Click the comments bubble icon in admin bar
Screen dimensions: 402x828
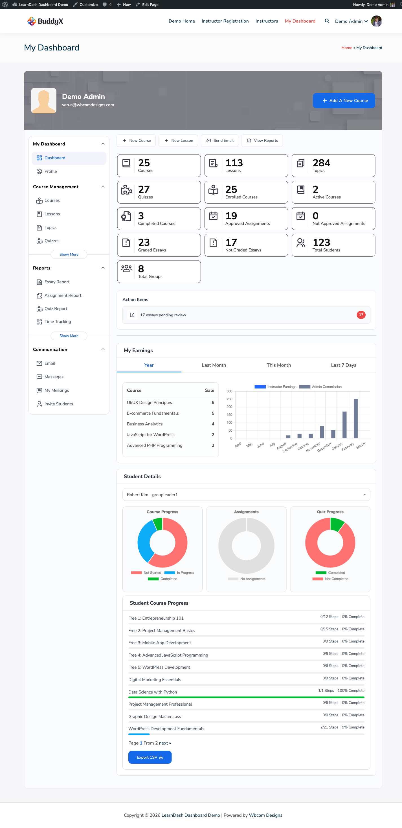pyautogui.click(x=105, y=5)
